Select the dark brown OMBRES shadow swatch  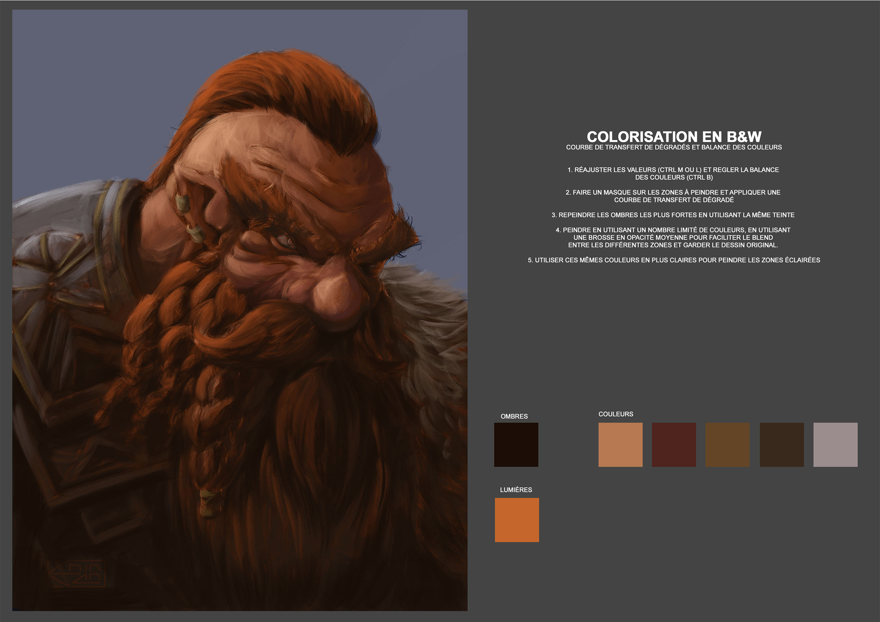tap(517, 445)
